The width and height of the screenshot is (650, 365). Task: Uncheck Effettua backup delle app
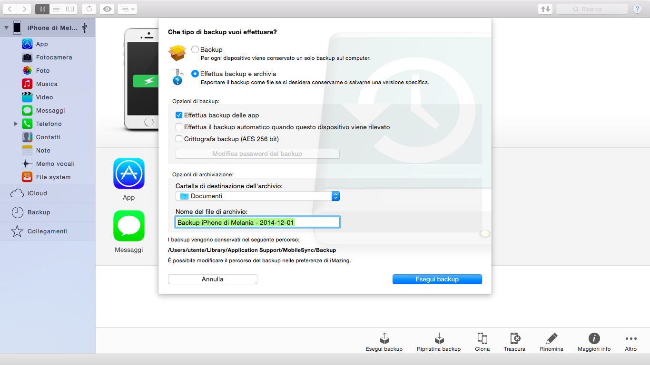coord(179,115)
